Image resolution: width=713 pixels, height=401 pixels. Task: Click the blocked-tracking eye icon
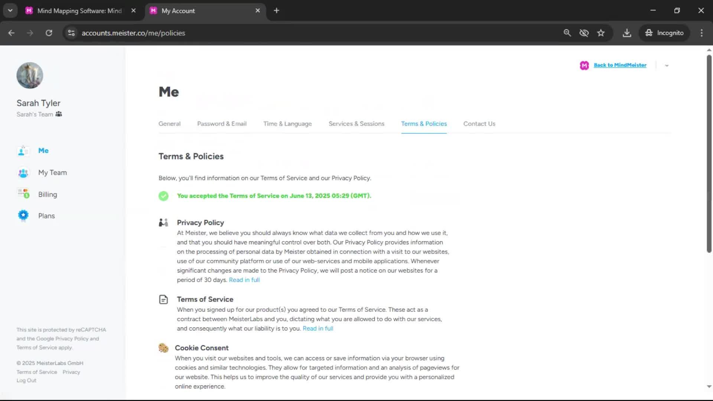[584, 33]
